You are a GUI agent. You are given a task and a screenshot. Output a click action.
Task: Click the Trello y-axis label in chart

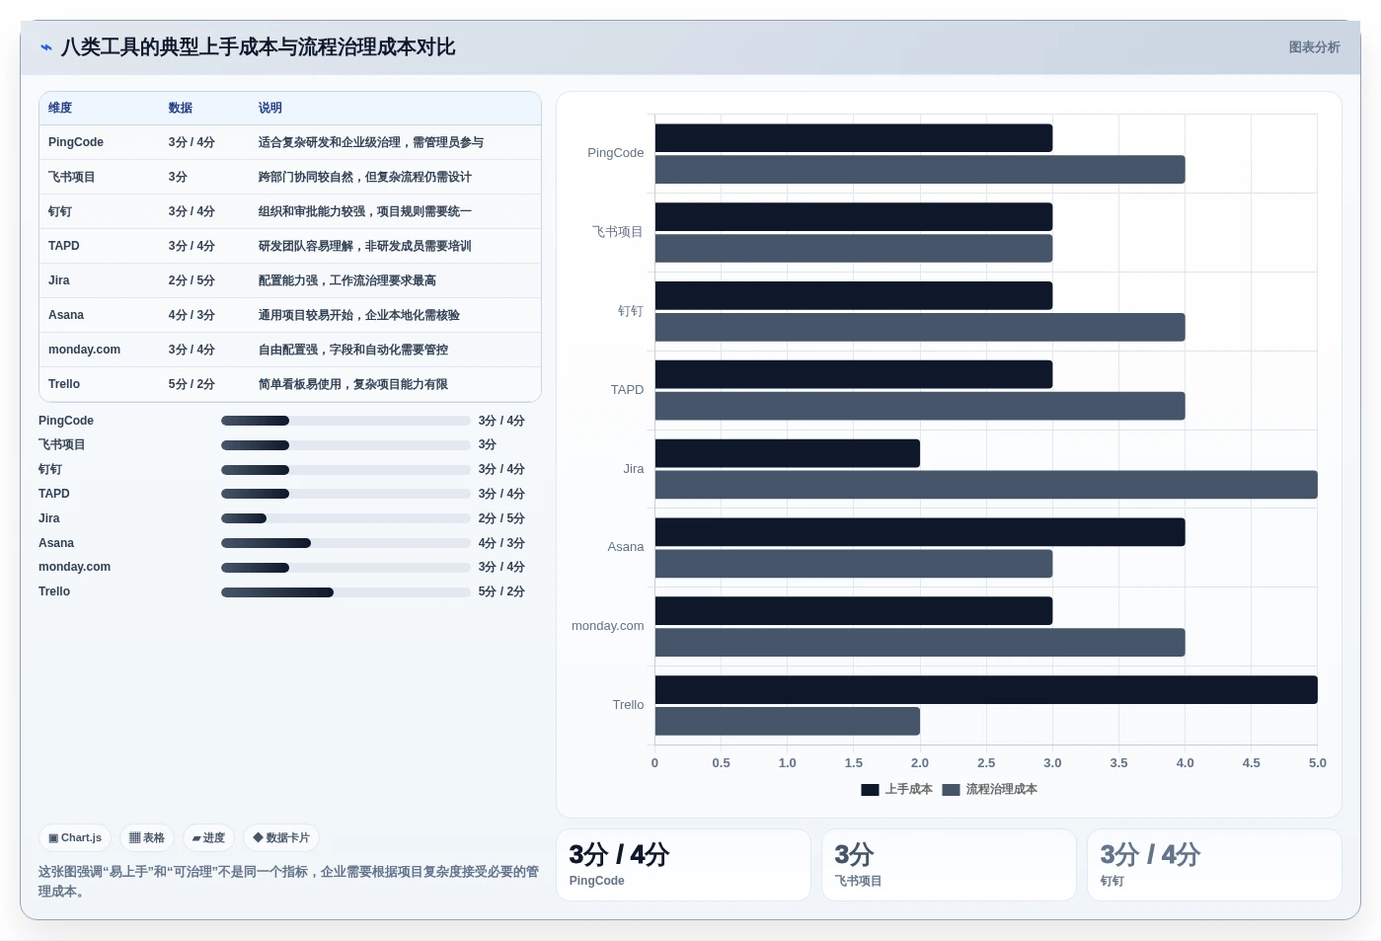(x=628, y=705)
